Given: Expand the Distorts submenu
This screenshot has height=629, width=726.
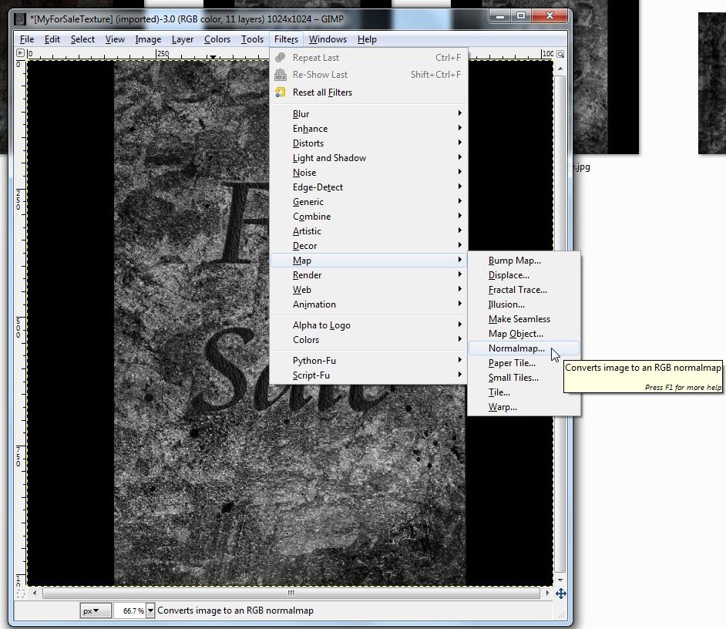Looking at the screenshot, I should click(368, 143).
